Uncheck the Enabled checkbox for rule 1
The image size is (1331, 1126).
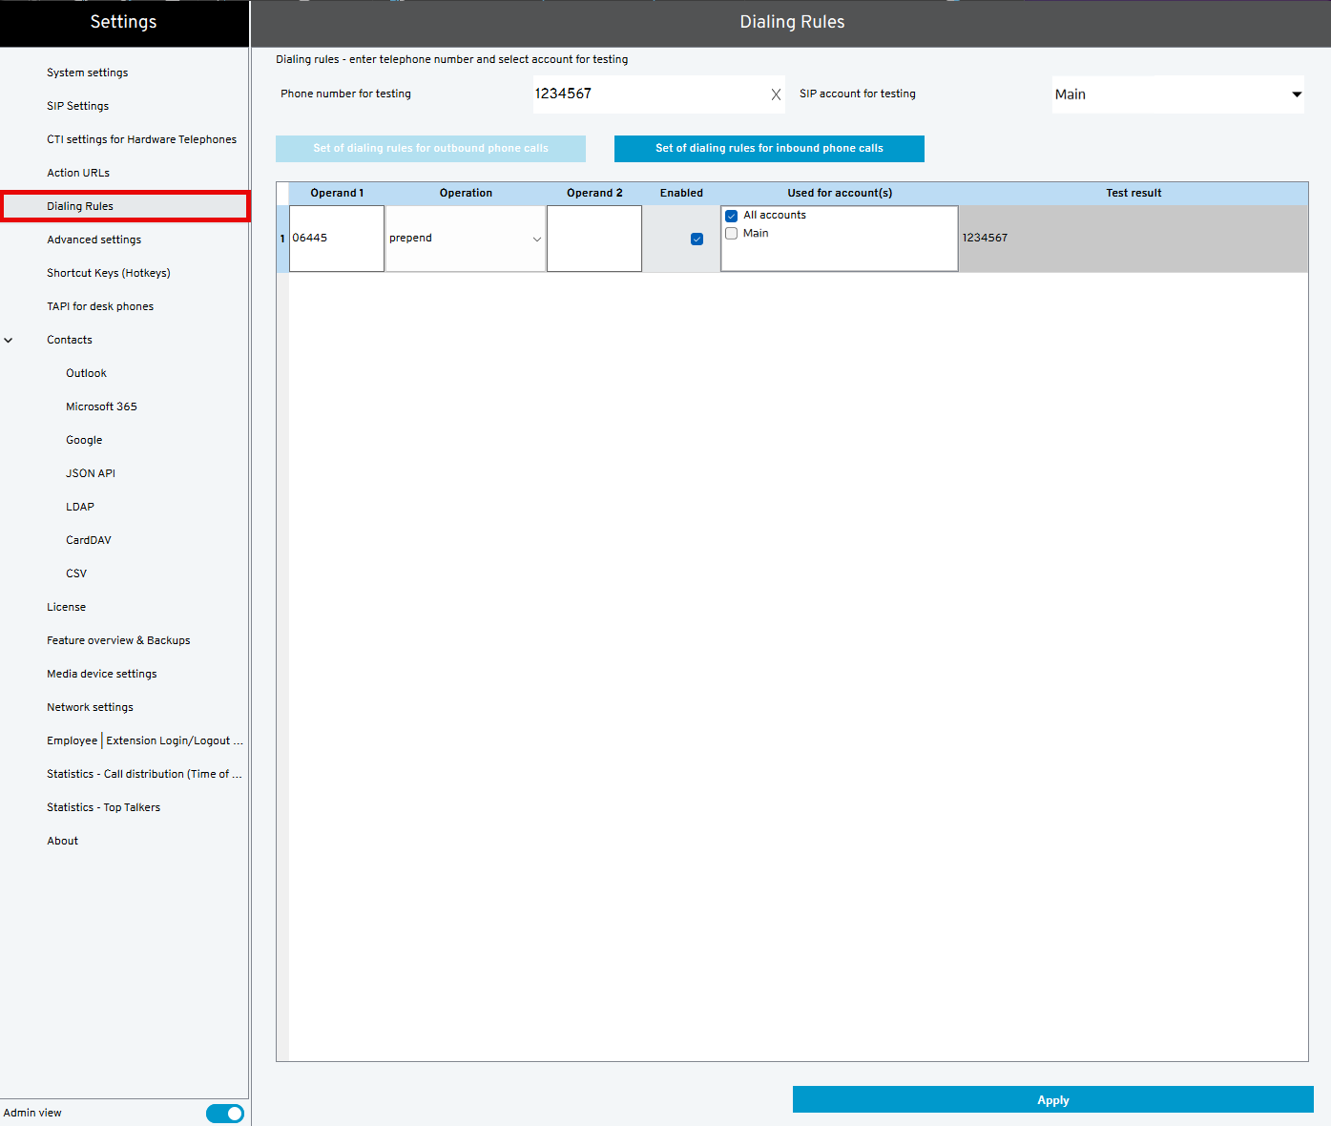pyautogui.click(x=697, y=239)
